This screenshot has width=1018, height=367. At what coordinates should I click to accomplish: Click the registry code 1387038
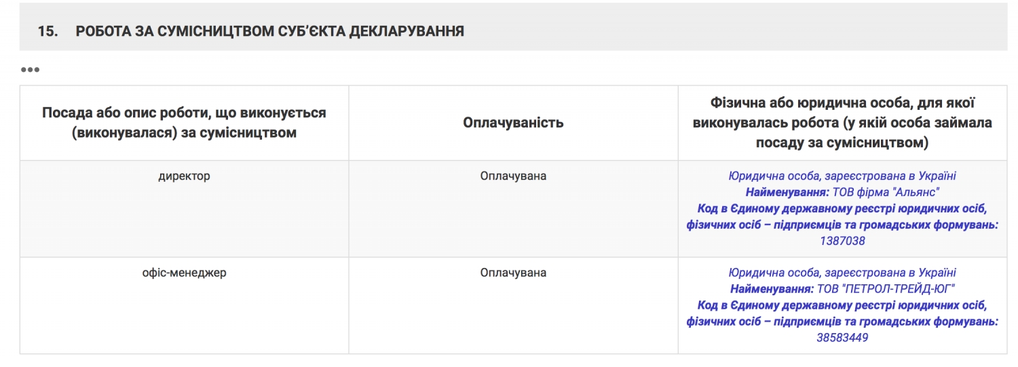click(x=842, y=241)
